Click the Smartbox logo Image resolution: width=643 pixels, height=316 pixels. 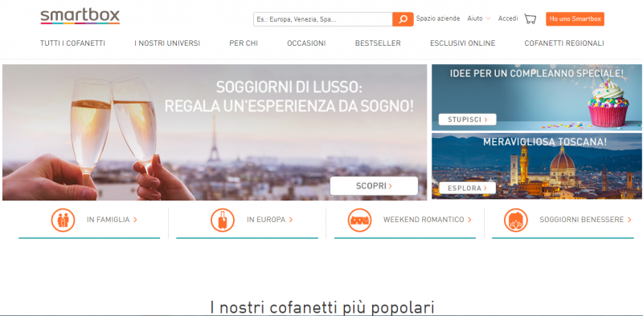point(80,16)
